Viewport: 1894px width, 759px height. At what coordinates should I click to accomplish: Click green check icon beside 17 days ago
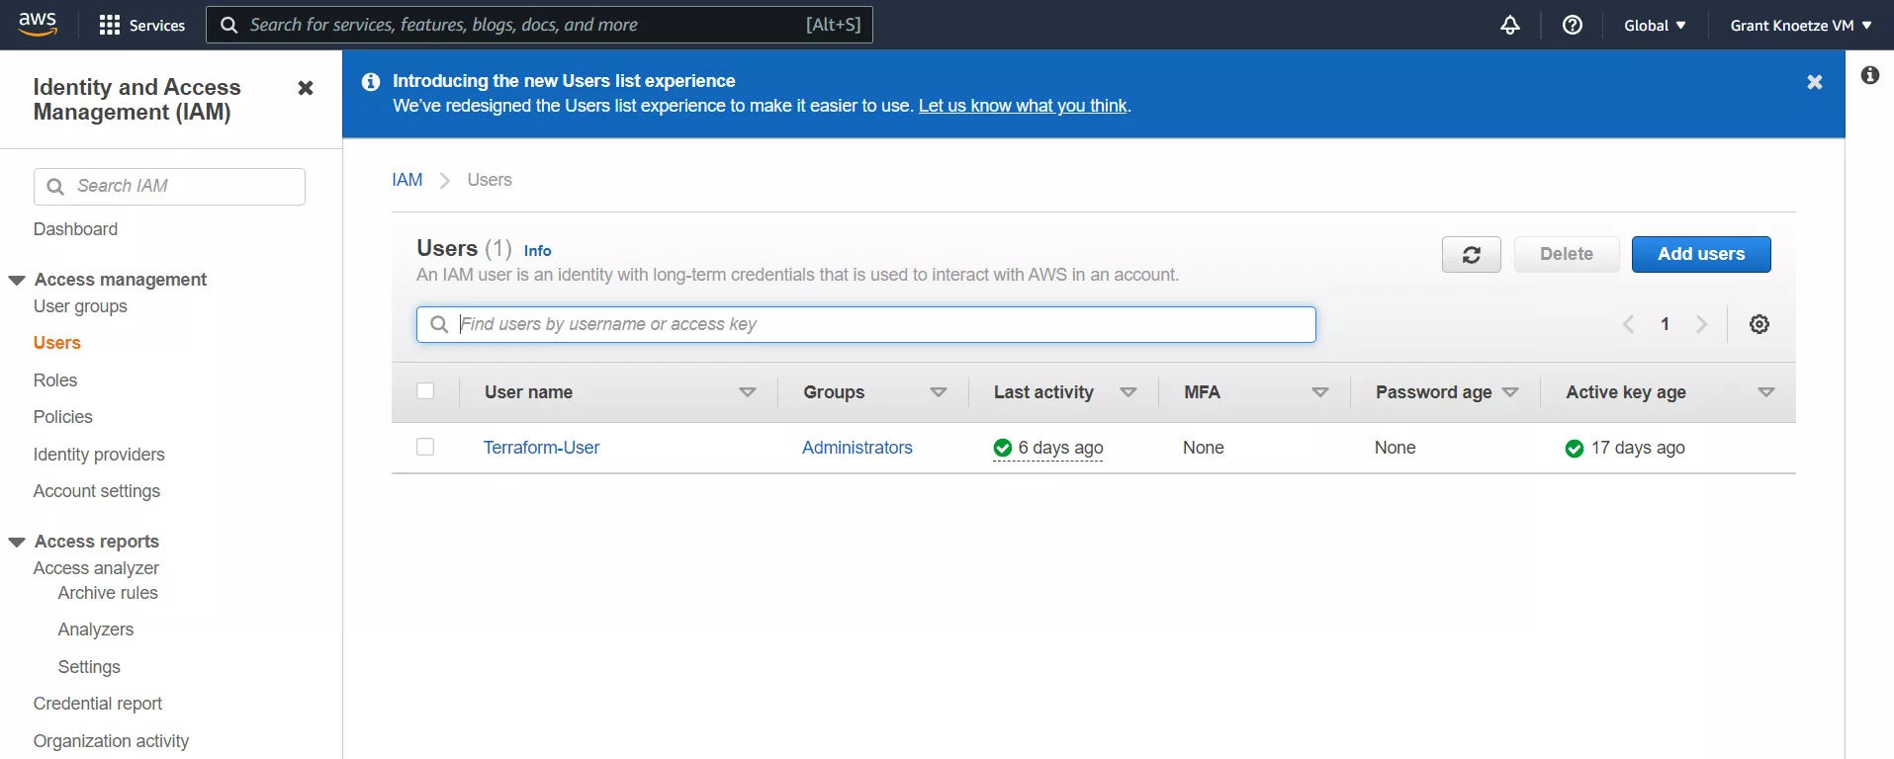(1574, 449)
